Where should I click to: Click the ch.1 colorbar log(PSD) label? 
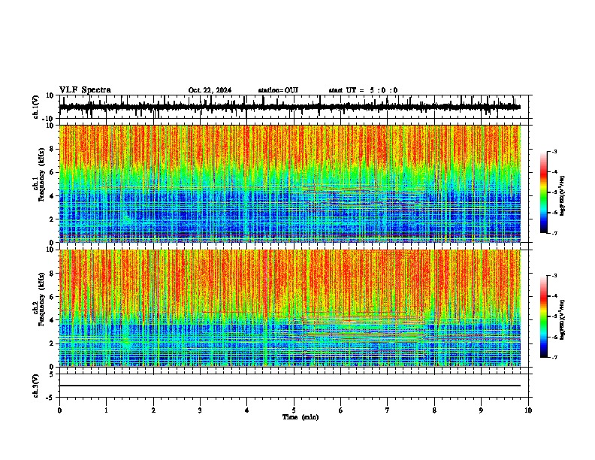coord(563,195)
